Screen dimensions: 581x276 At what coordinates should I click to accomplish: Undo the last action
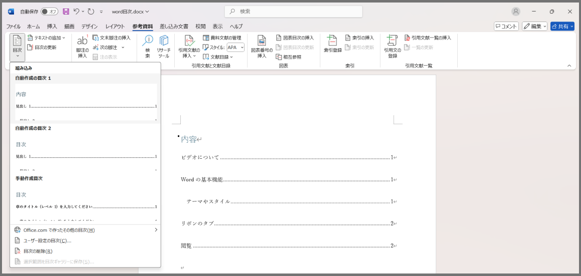click(76, 12)
